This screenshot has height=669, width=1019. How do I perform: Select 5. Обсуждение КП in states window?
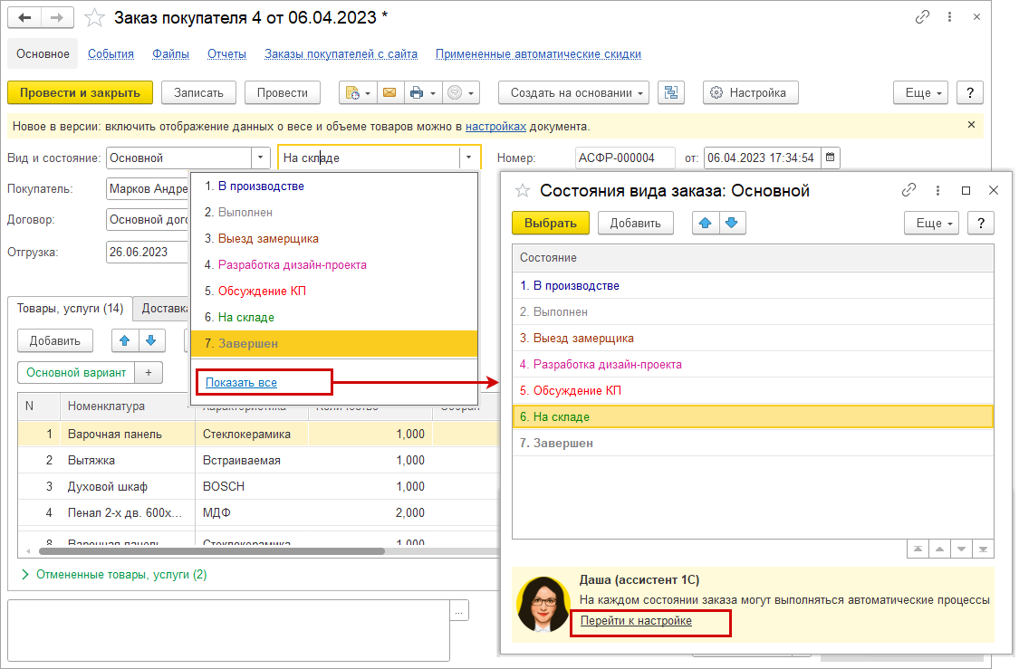(753, 390)
